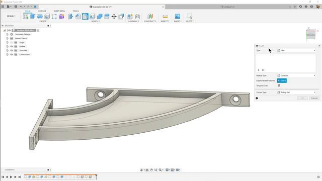Open the Create menu
The image size is (322, 181).
tap(43, 21)
